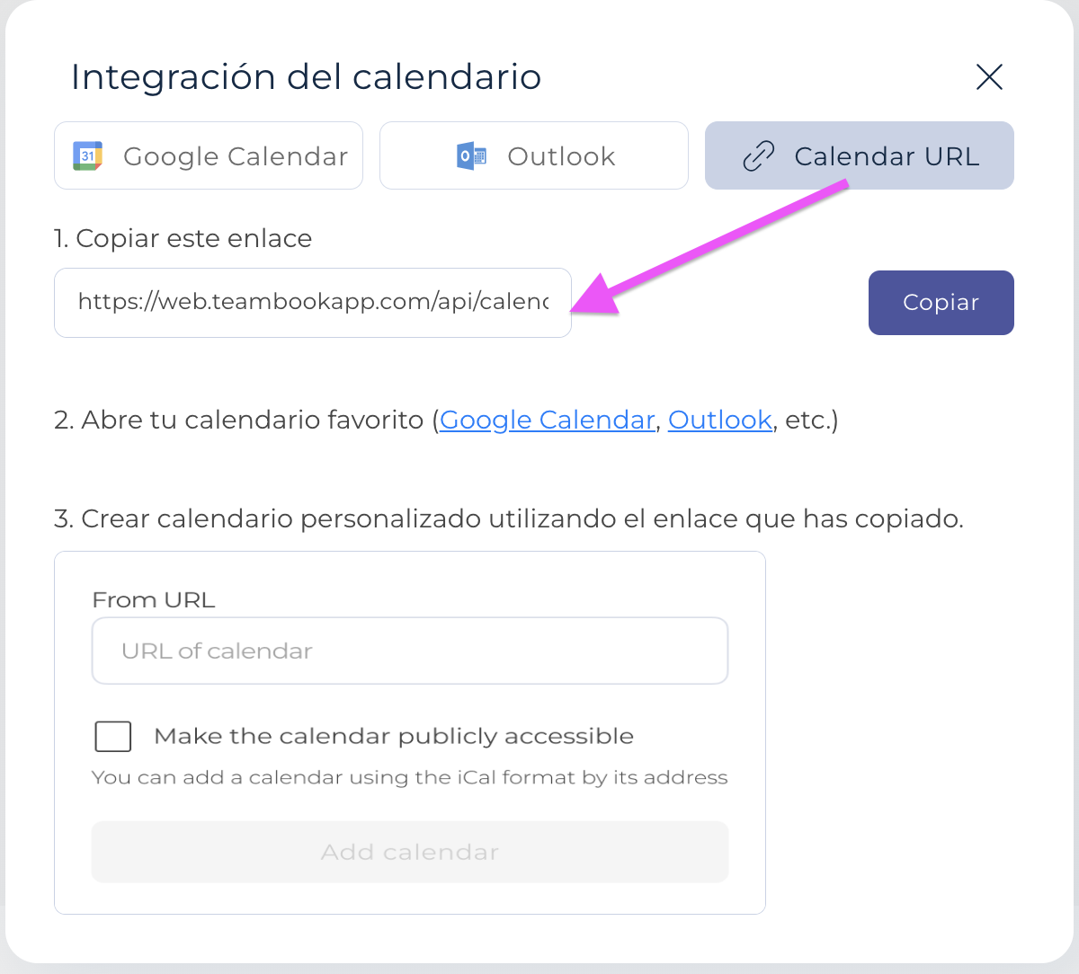This screenshot has height=974, width=1079.
Task: Switch to the Outlook tab
Action: [x=534, y=155]
